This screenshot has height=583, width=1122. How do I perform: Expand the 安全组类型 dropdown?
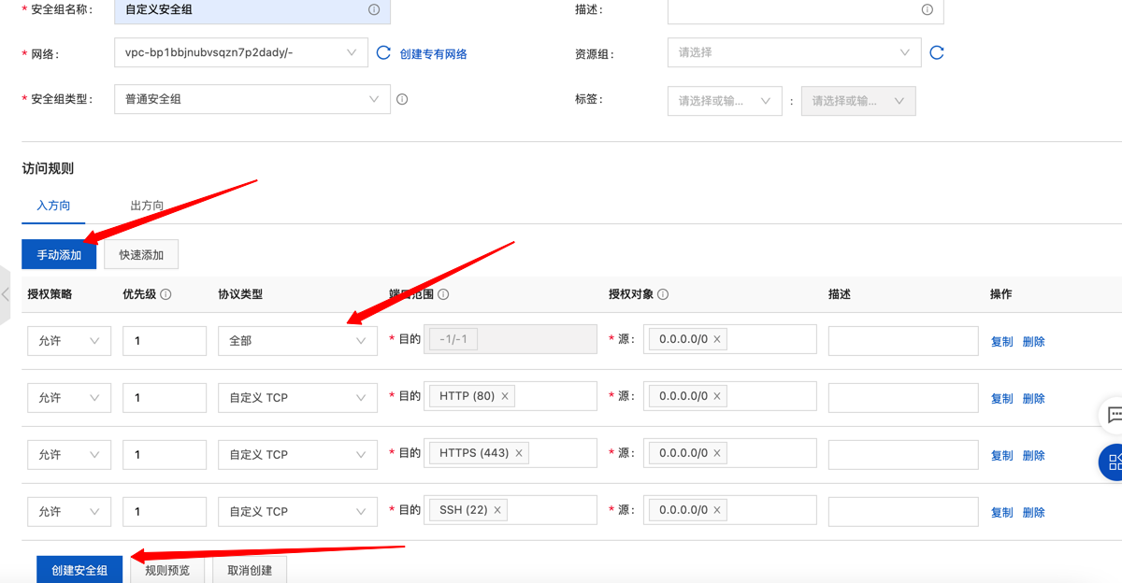pos(252,99)
